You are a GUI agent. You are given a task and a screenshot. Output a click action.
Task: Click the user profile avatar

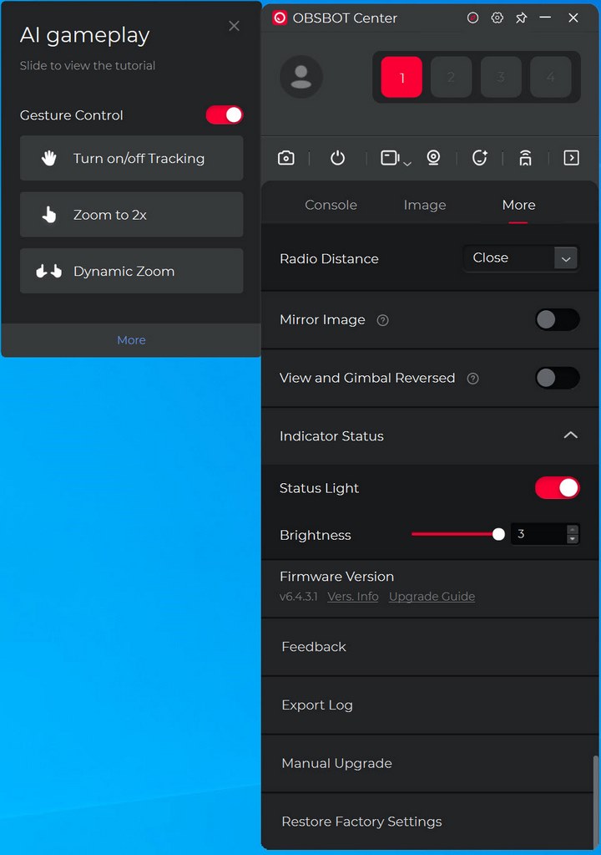301,78
